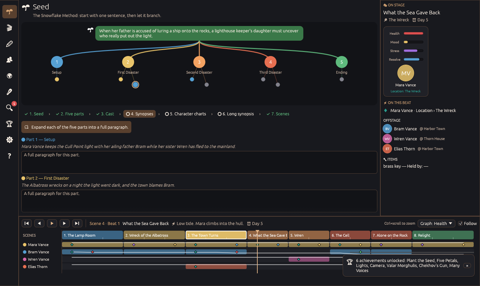The image size is (480, 286).
Task: Select scene 3. The Town Turns
Action: click(216, 235)
